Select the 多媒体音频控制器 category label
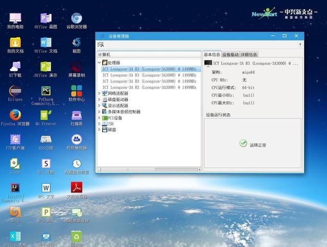The width and height of the screenshot is (327, 247). (x=124, y=112)
